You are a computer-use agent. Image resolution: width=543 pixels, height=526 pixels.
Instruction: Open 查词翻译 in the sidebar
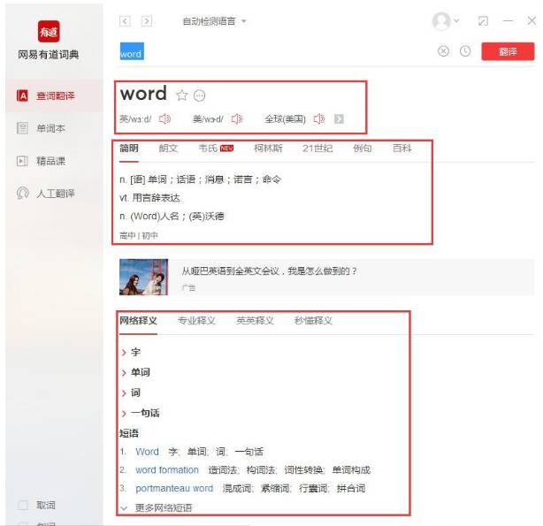click(55, 95)
